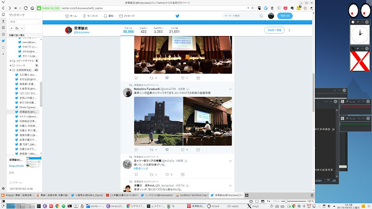Like Nobuhiro Funakoshi's tweet
Viewport: 372px width, 209px height.
coord(183,150)
